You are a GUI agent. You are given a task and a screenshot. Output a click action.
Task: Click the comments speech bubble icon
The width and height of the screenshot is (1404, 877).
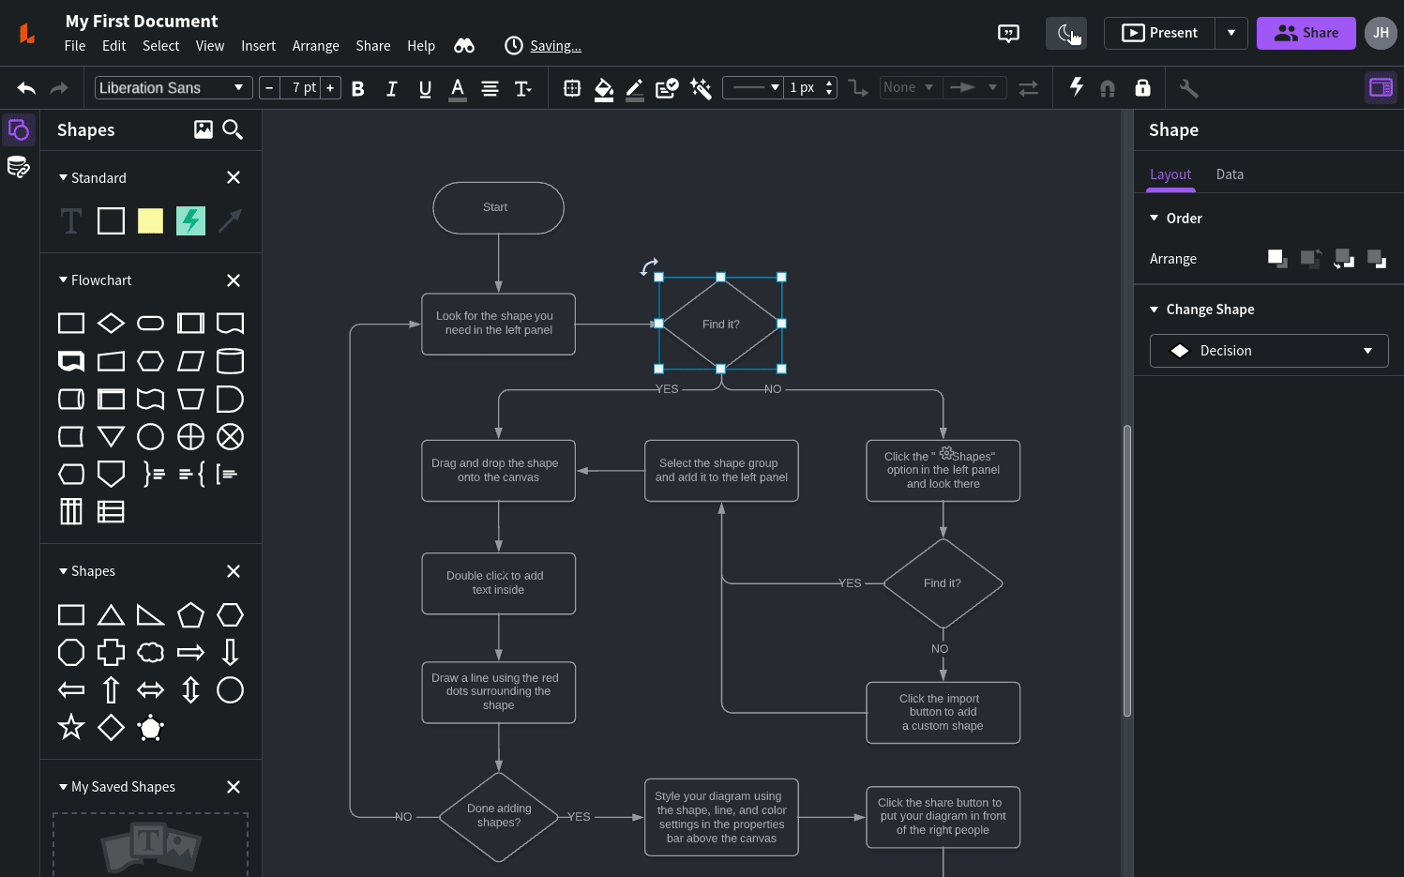(x=1008, y=34)
